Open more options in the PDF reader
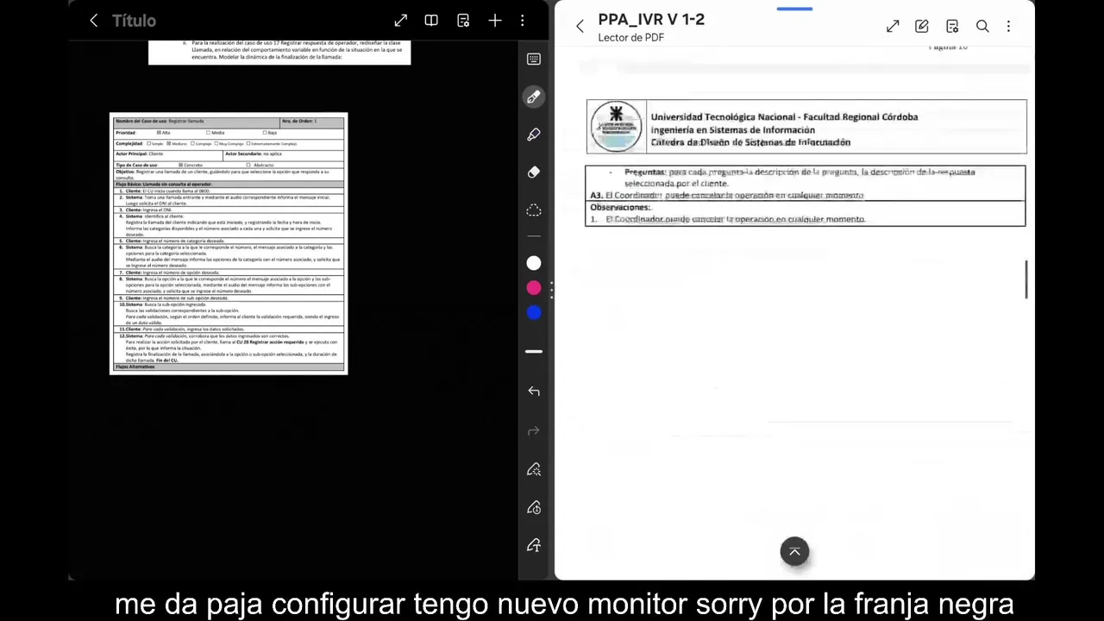Image resolution: width=1104 pixels, height=621 pixels. pos(1008,27)
